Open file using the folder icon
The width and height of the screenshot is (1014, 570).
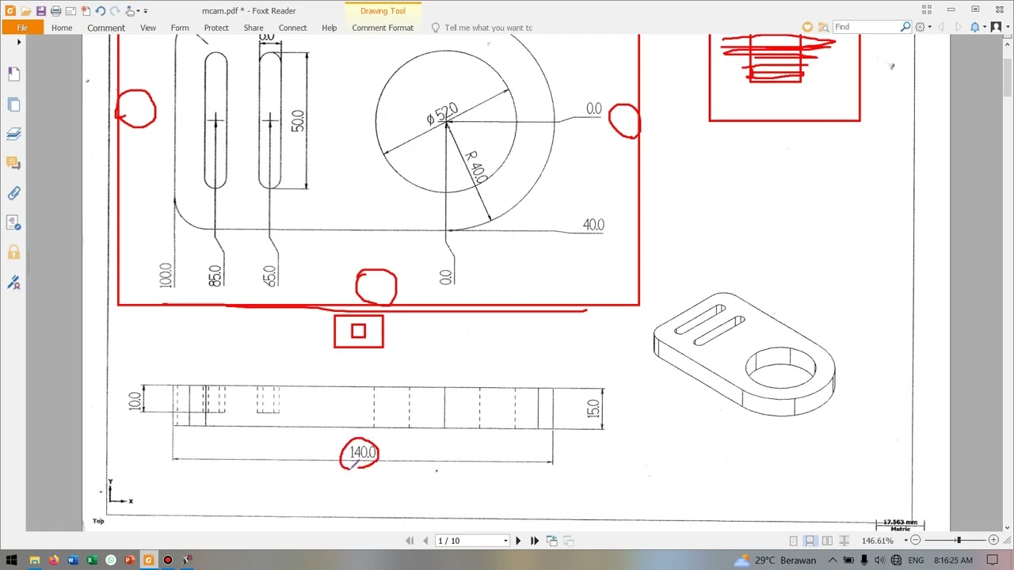click(x=26, y=11)
